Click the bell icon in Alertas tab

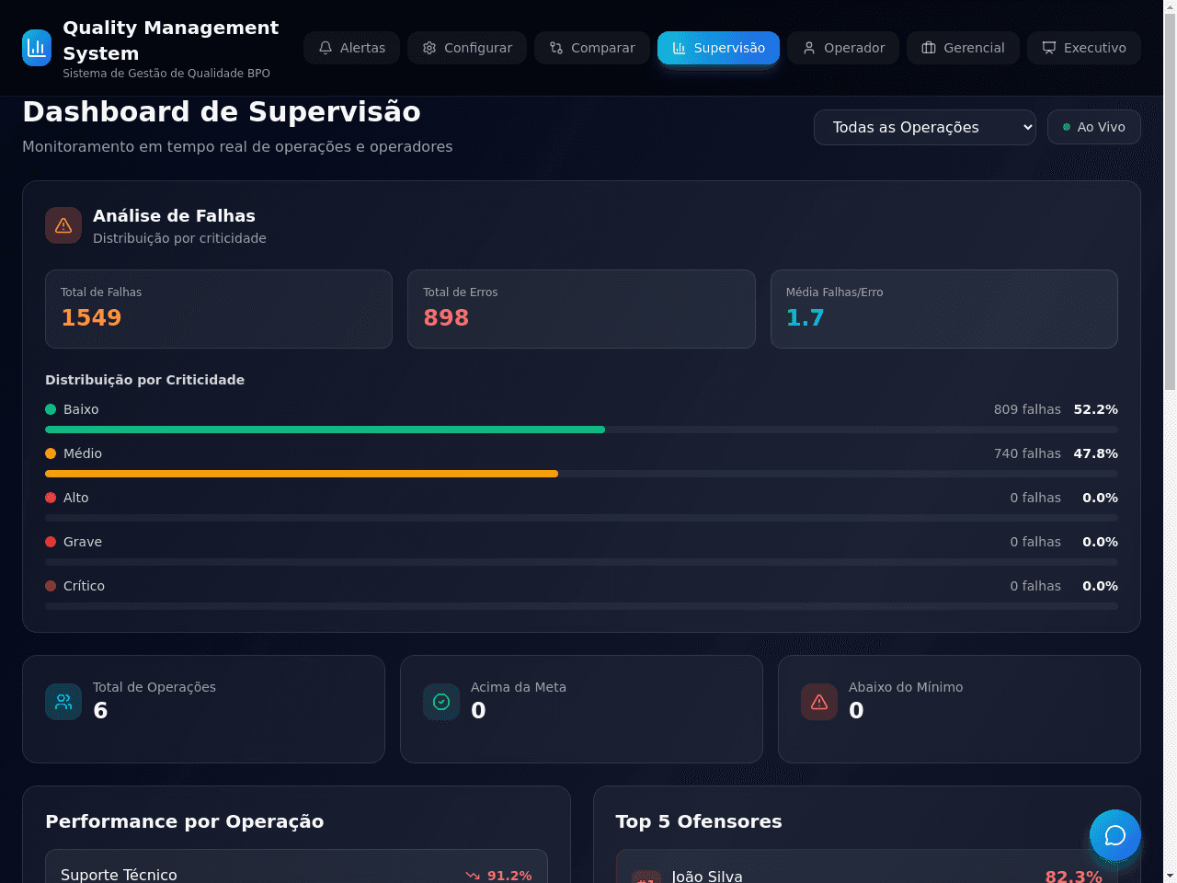pos(326,48)
